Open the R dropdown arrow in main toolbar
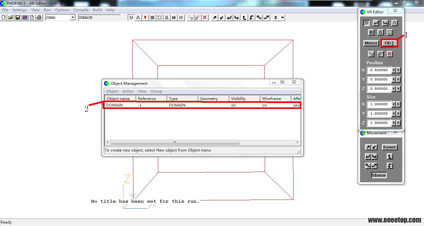 (282, 18)
